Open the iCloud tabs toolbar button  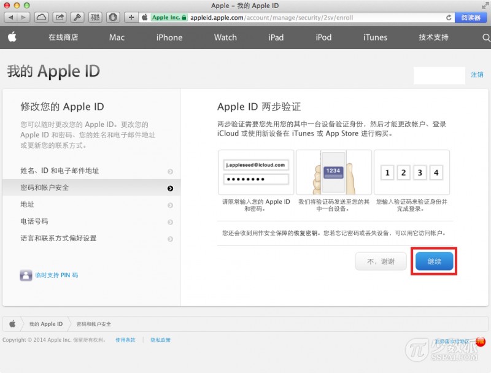point(41,18)
